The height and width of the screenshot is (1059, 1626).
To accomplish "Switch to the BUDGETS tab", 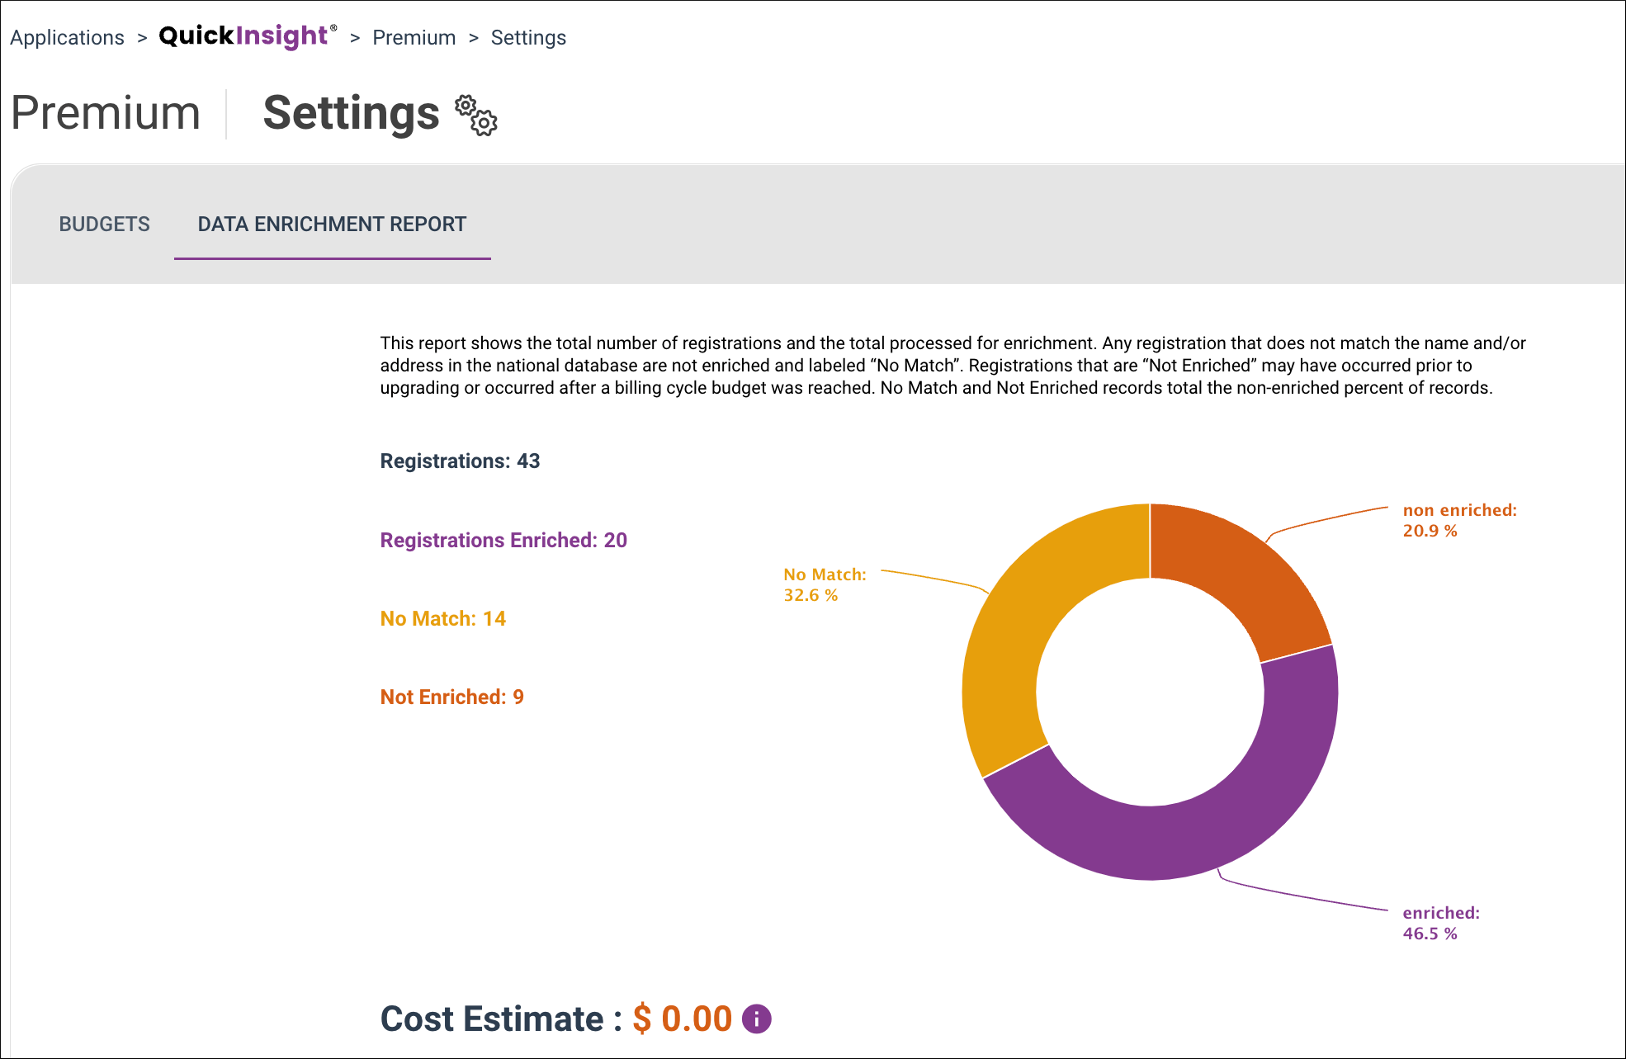I will point(105,225).
